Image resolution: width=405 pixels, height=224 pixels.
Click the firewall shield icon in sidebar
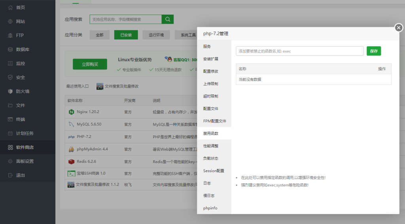coord(10,91)
